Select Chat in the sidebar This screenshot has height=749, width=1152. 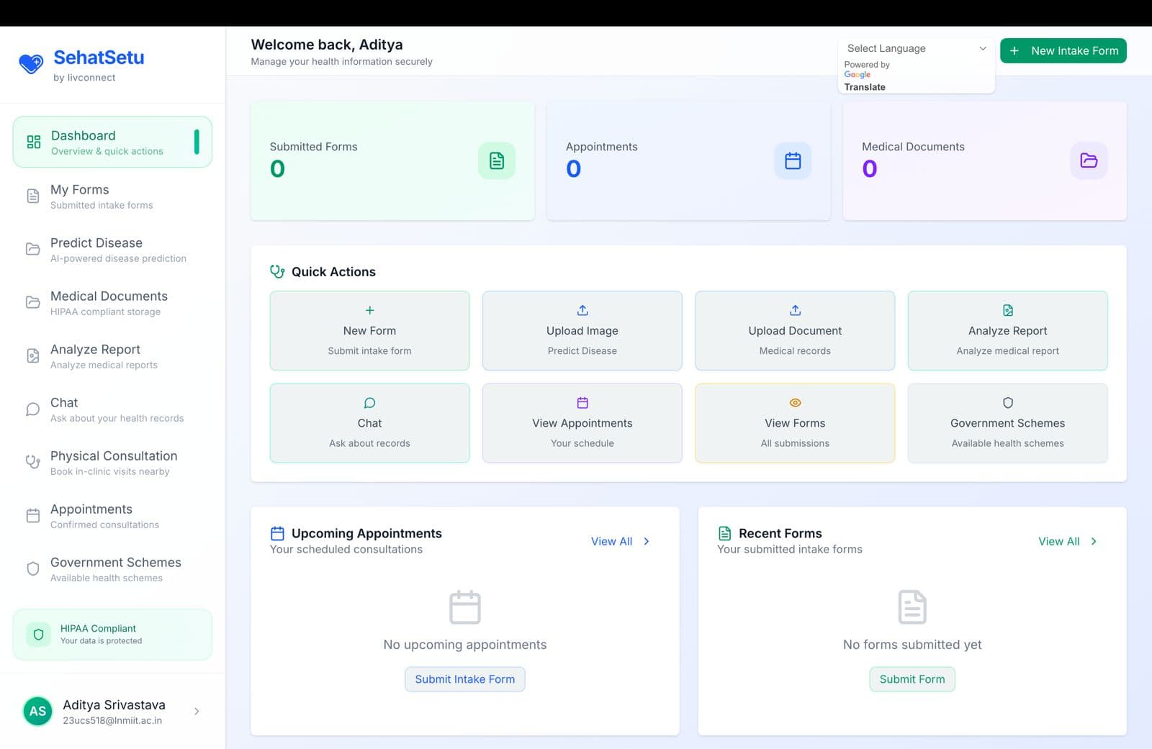click(112, 409)
